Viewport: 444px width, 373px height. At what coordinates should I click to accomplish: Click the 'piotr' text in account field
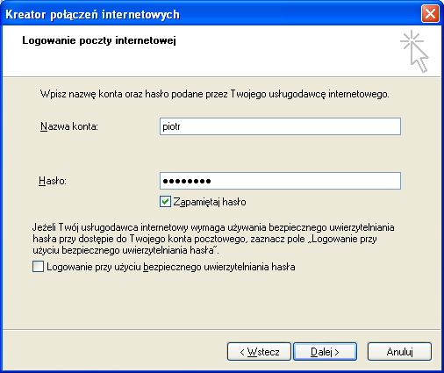click(x=171, y=126)
